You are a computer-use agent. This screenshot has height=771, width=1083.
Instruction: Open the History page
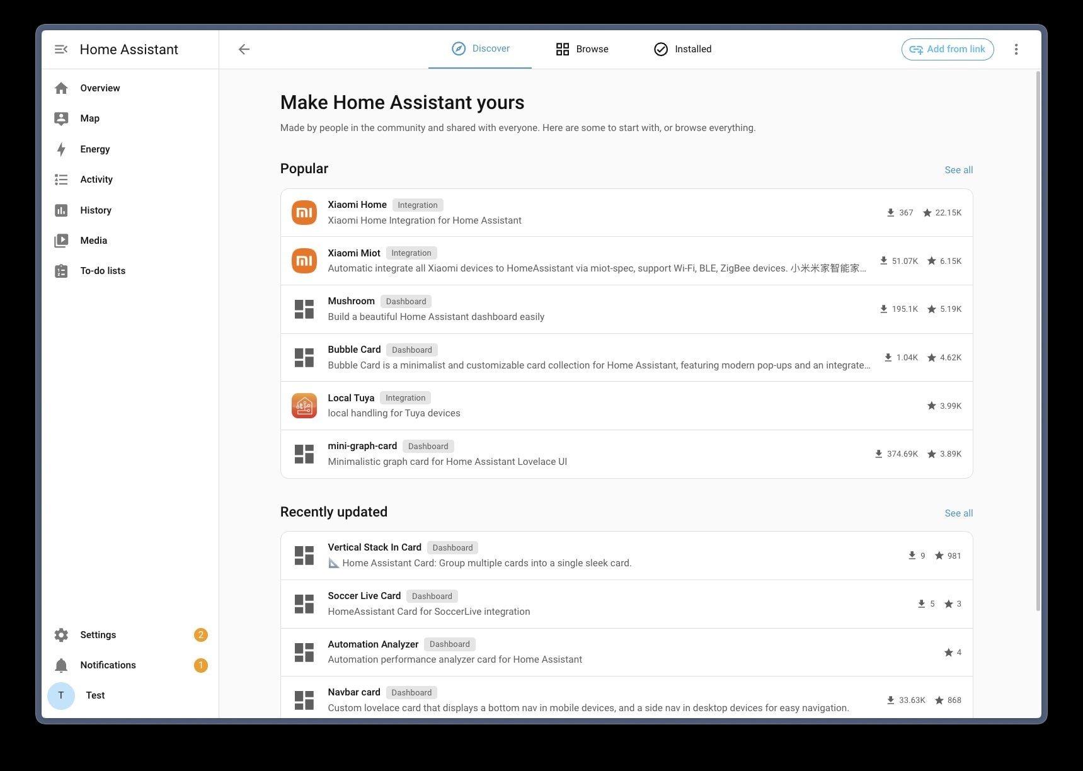pyautogui.click(x=130, y=210)
